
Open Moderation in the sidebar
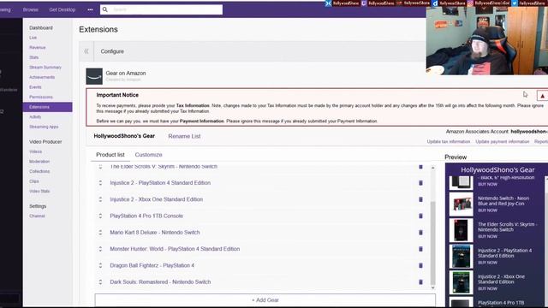tap(39, 162)
